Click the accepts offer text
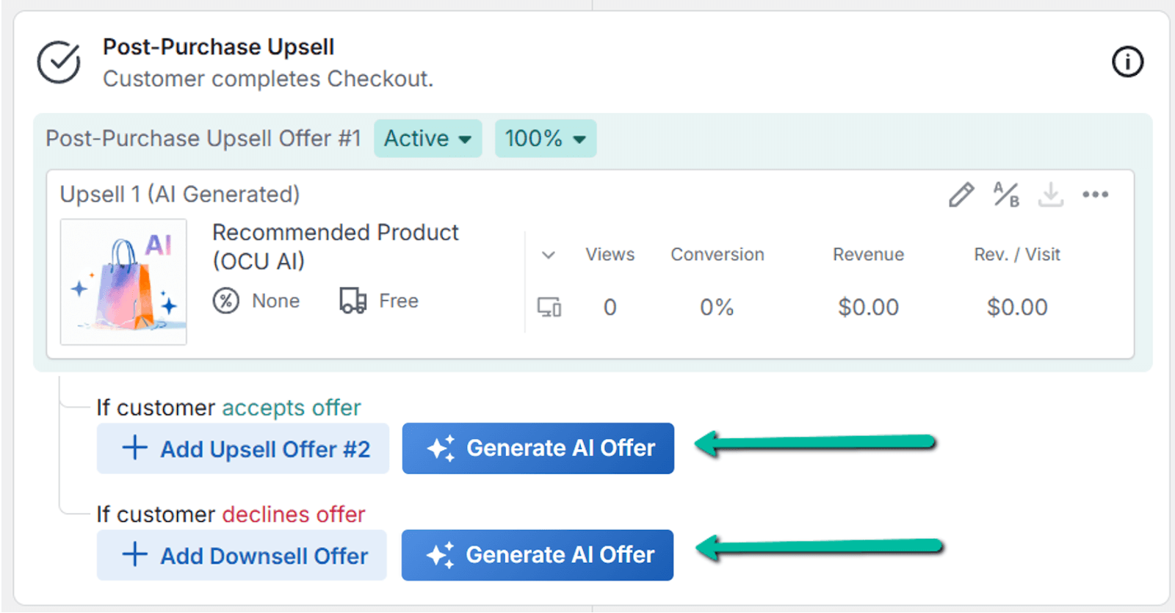Viewport: 1175px width, 613px height. click(x=292, y=408)
